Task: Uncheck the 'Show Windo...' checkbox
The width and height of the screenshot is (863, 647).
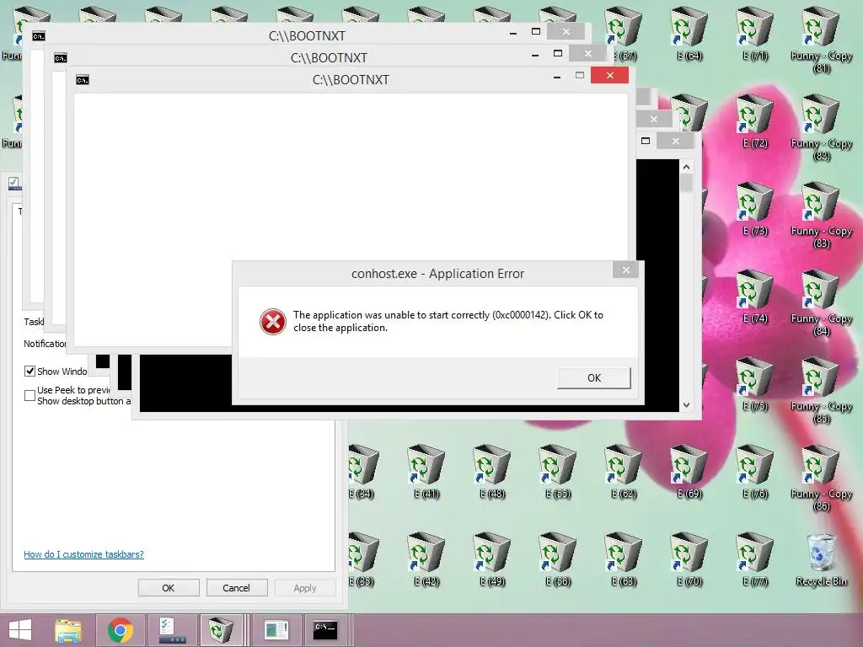Action: pyautogui.click(x=29, y=372)
